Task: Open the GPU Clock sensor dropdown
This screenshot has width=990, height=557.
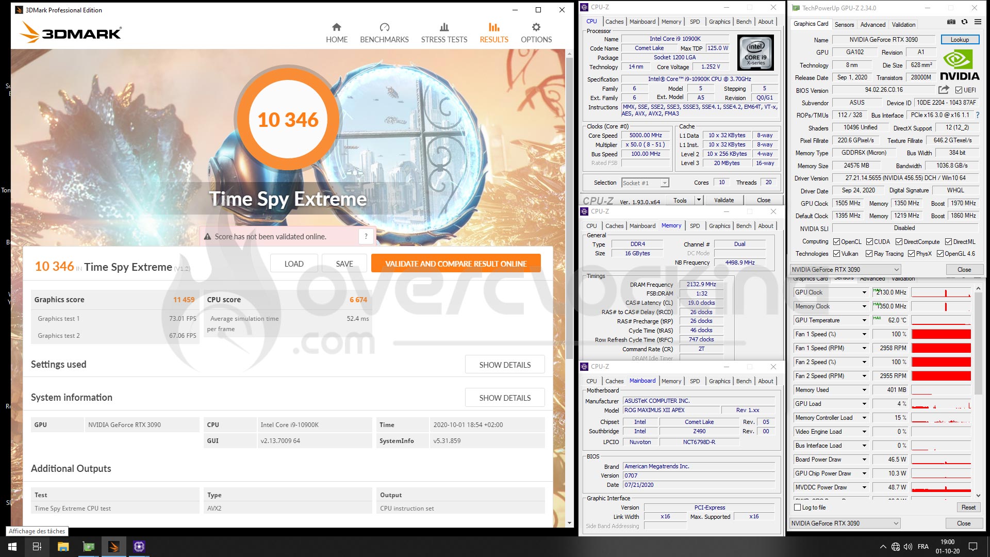Action: coord(864,292)
